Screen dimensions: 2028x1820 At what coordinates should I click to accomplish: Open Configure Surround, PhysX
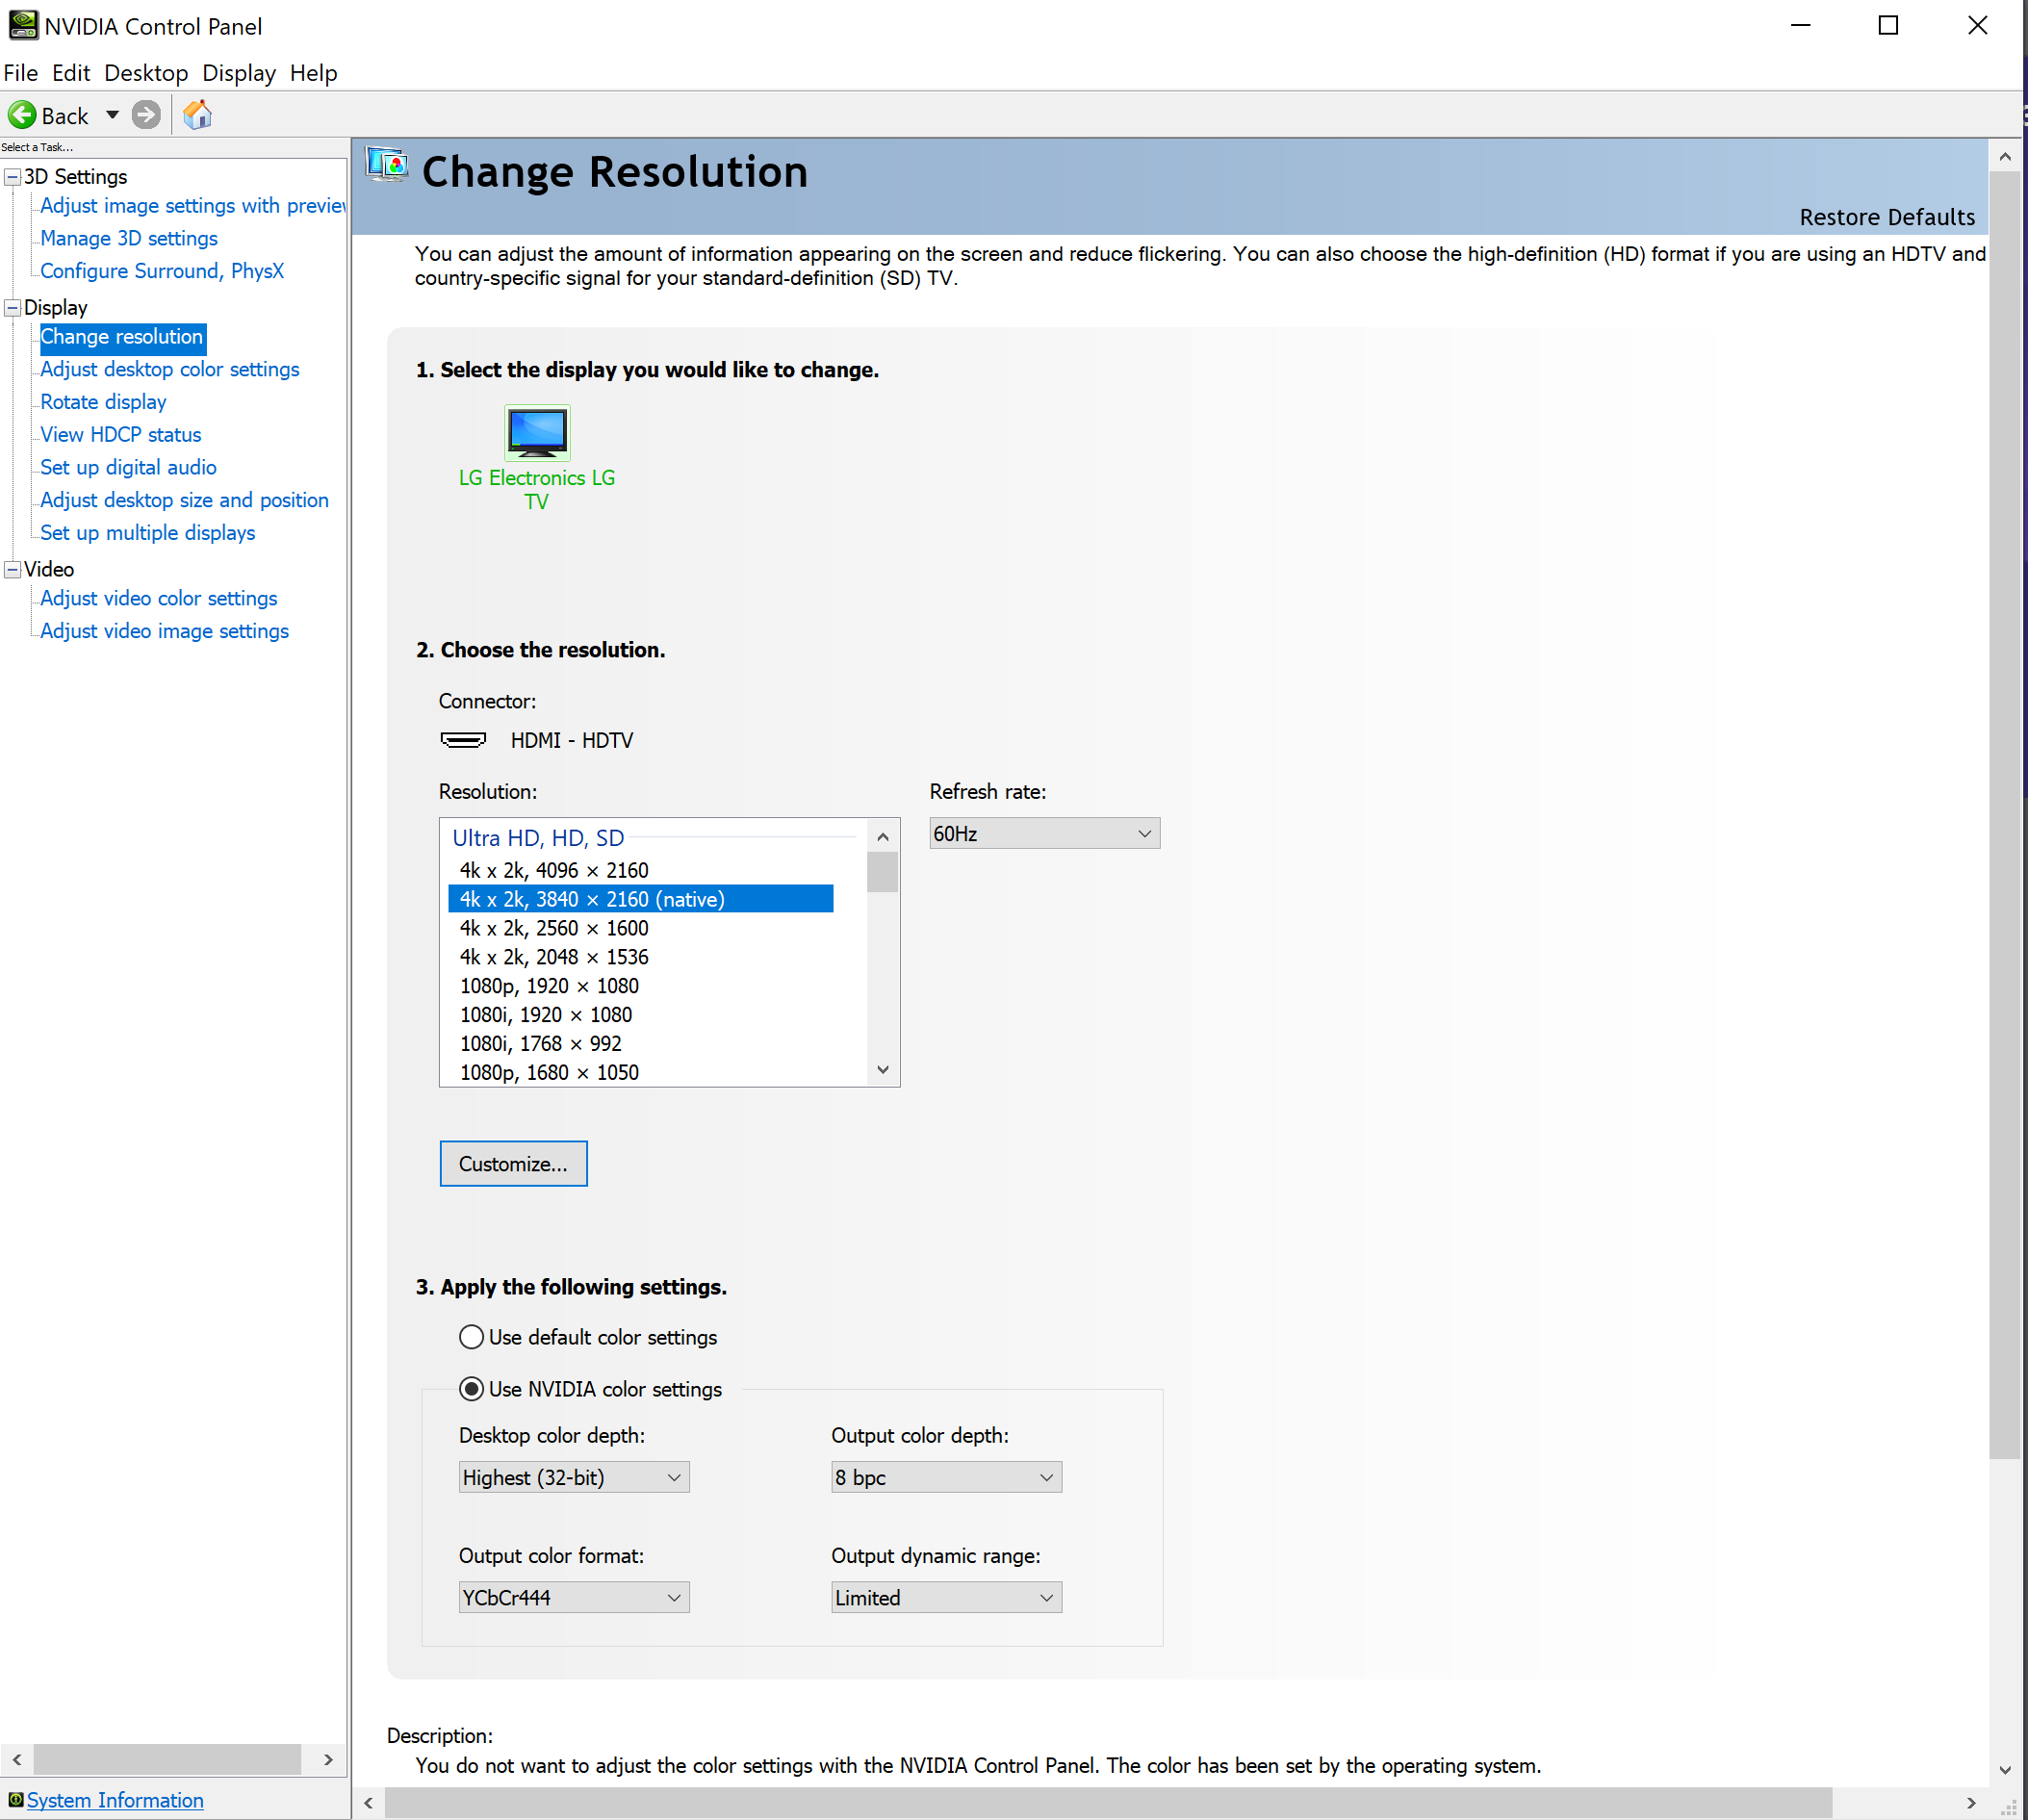click(x=162, y=271)
